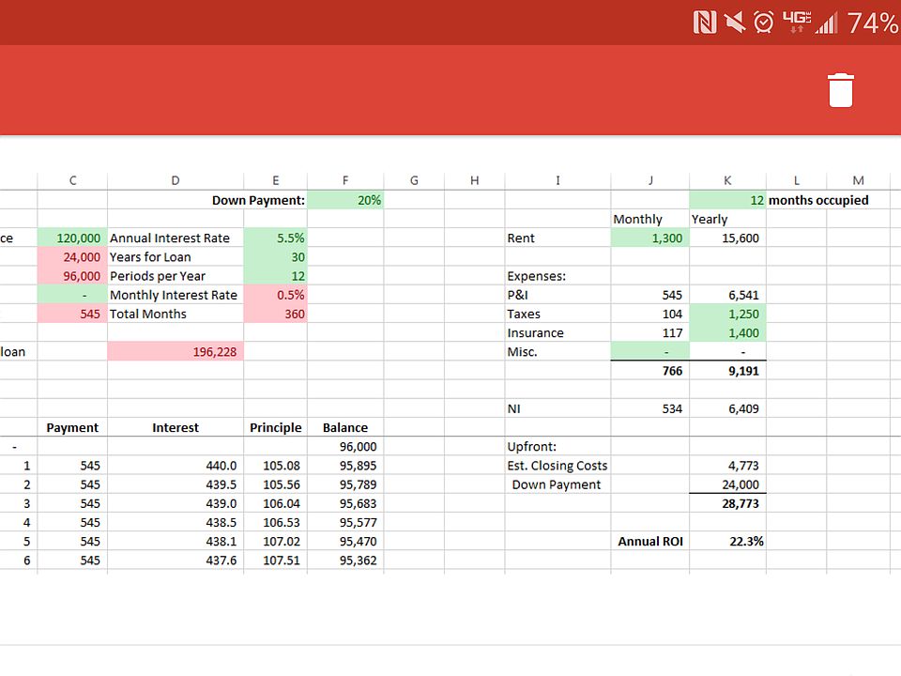901x676 pixels.
Task: Click the yearly Insurance value 1,400
Action: [x=728, y=332]
